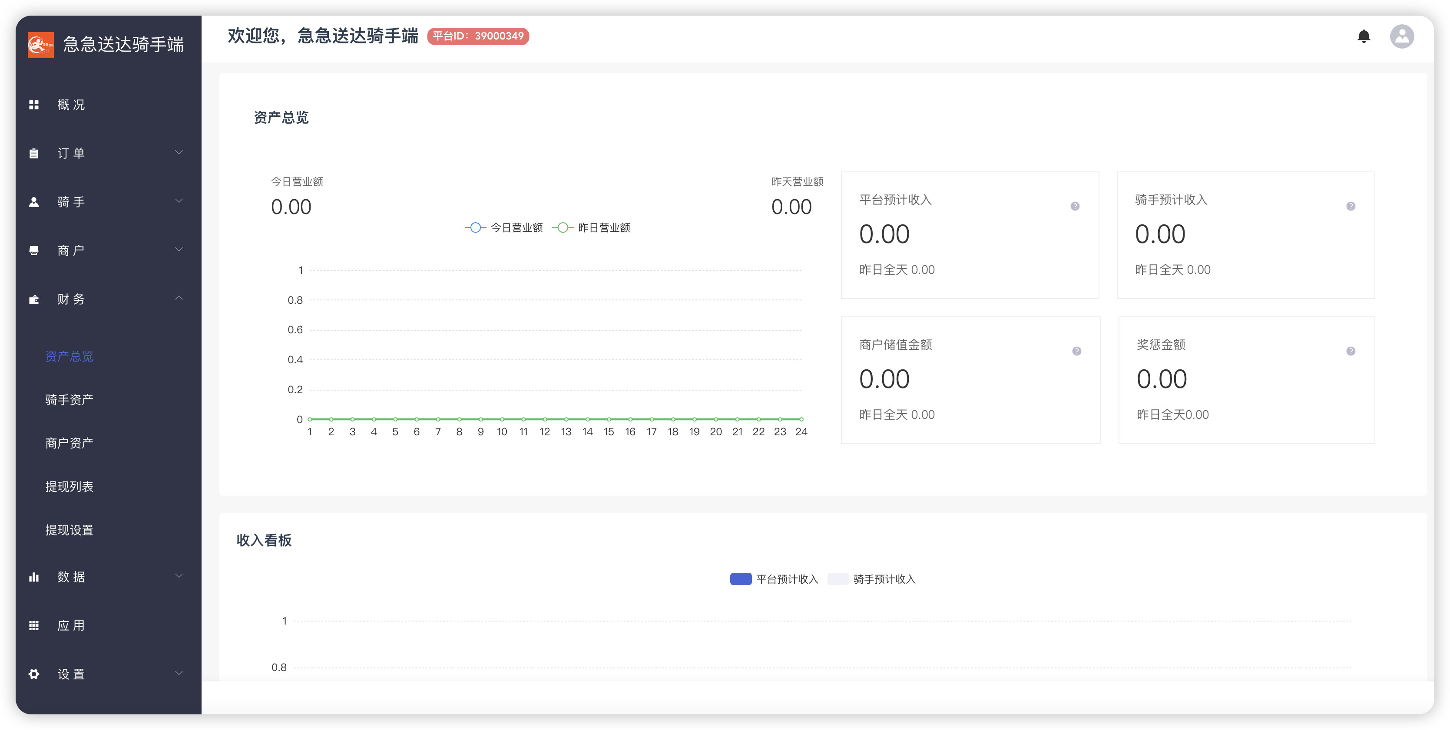This screenshot has width=1450, height=730.
Task: Click the notification bell icon
Action: (1363, 36)
